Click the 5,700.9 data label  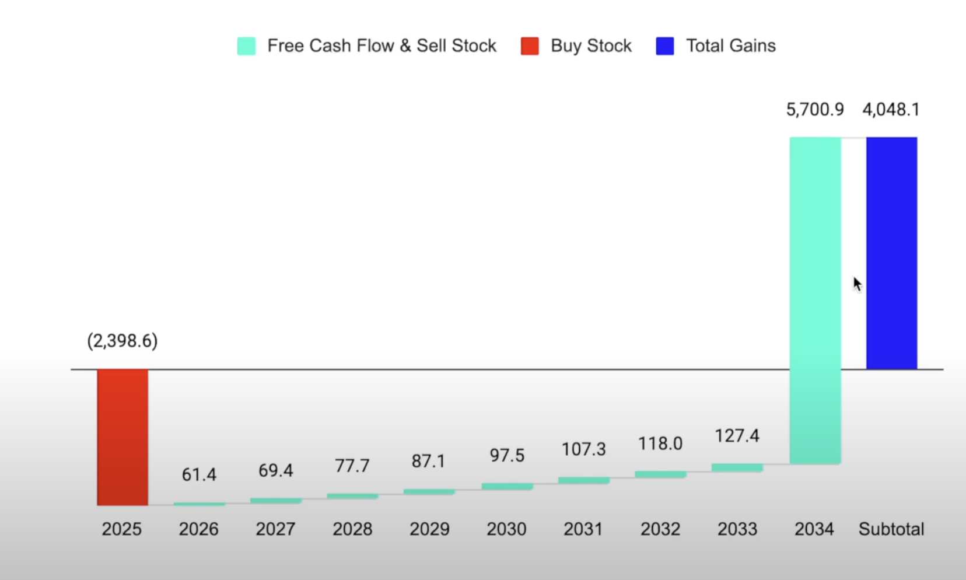click(x=815, y=110)
